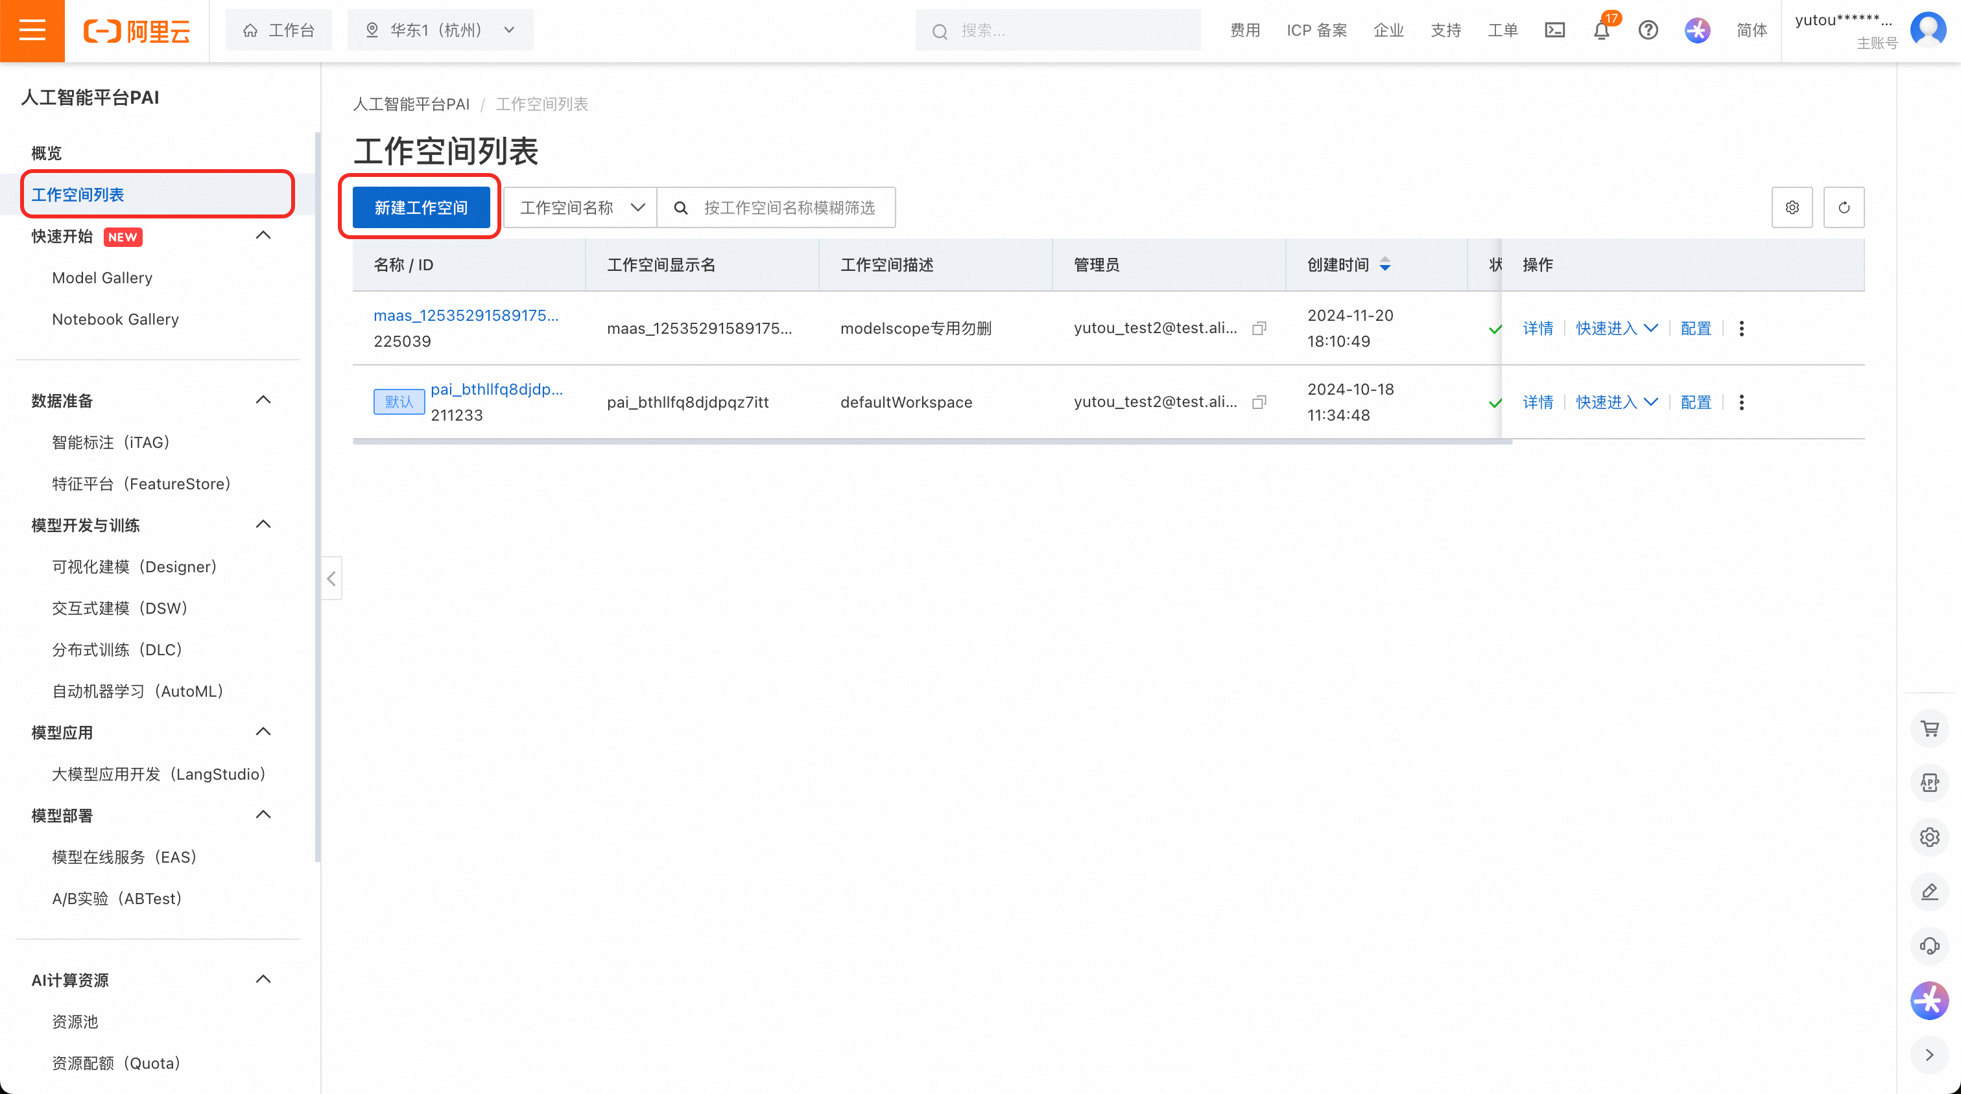
Task: Toggle sort on 创建时间 column
Action: tap(1385, 265)
